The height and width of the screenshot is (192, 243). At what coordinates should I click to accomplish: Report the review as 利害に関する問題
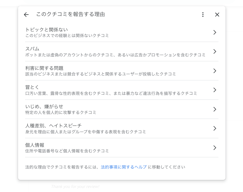pos(108,71)
